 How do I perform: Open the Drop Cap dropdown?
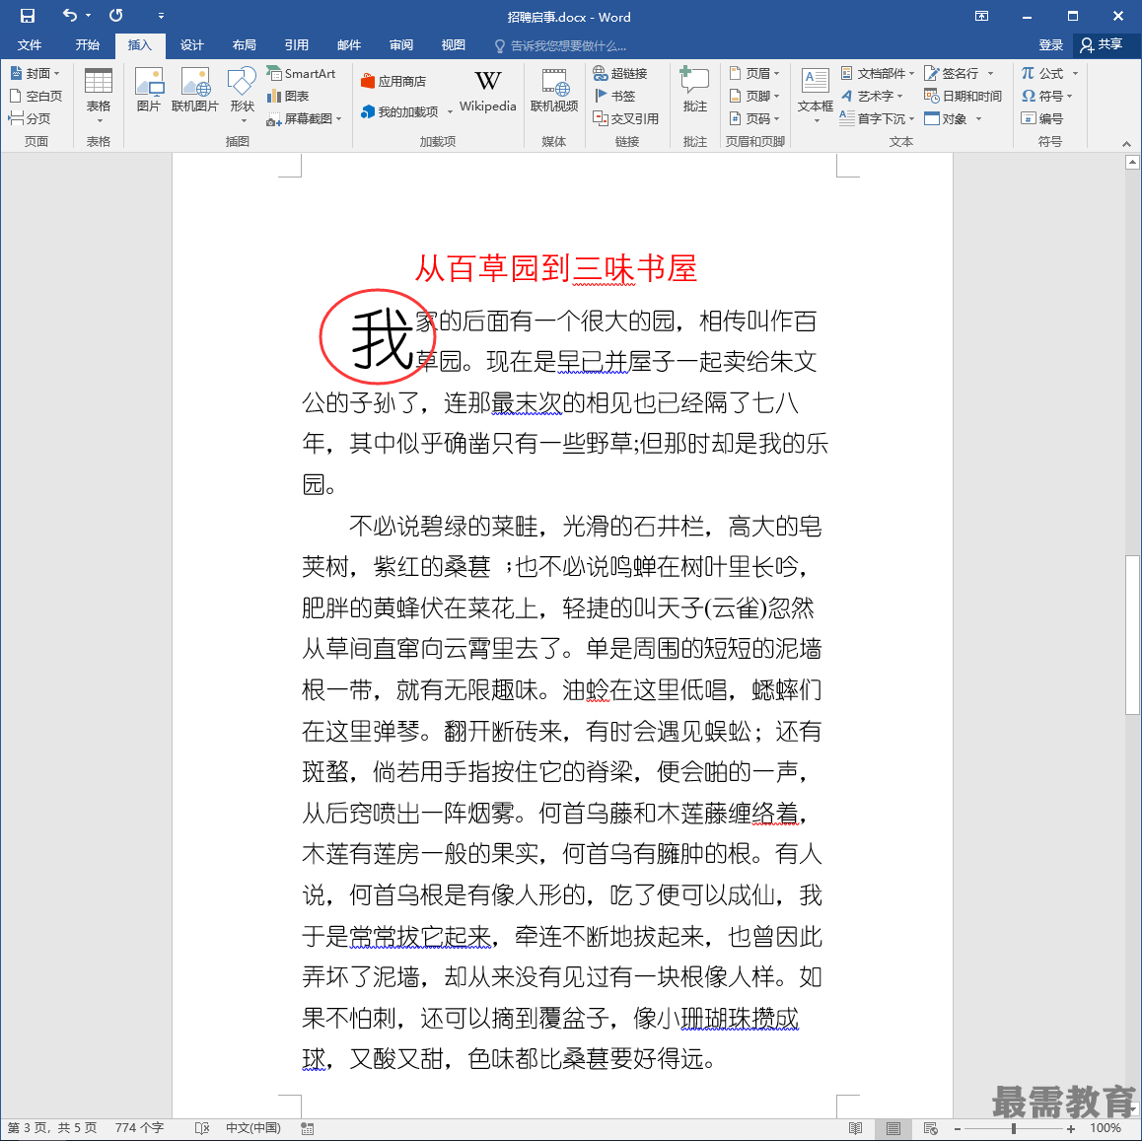pos(911,118)
